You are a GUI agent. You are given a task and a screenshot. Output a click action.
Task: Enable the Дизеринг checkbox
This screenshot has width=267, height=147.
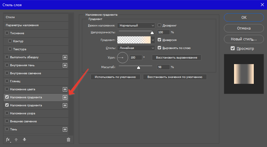coord(160,25)
